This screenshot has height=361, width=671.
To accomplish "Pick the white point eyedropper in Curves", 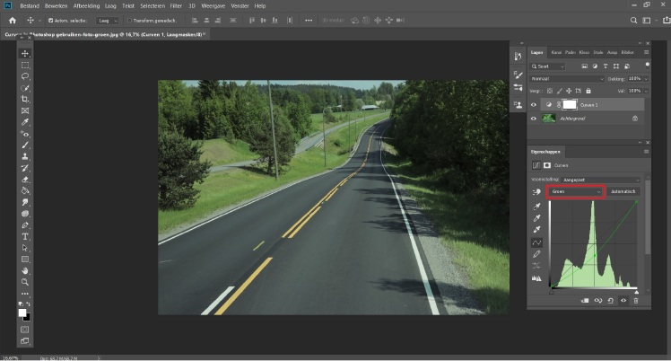I will pos(536,230).
